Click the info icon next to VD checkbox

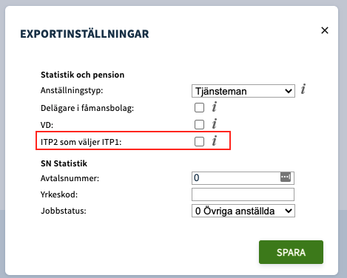tap(215, 123)
